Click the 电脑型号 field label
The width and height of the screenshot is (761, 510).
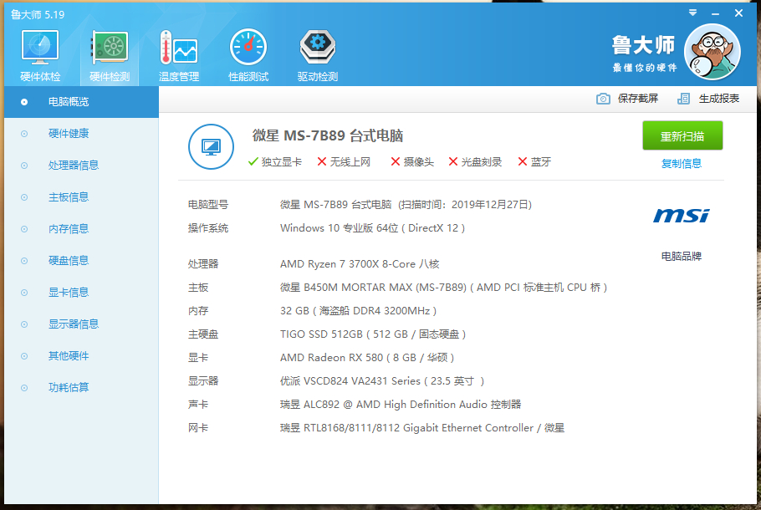[208, 205]
